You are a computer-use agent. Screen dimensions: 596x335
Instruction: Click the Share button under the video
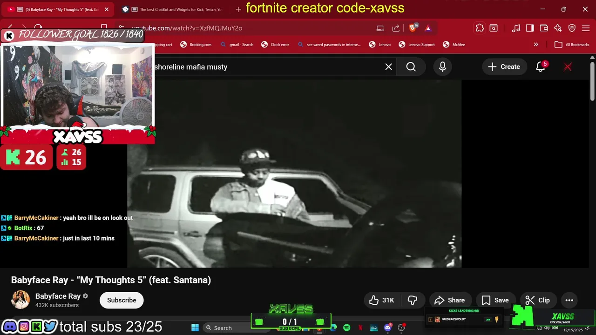click(449, 300)
